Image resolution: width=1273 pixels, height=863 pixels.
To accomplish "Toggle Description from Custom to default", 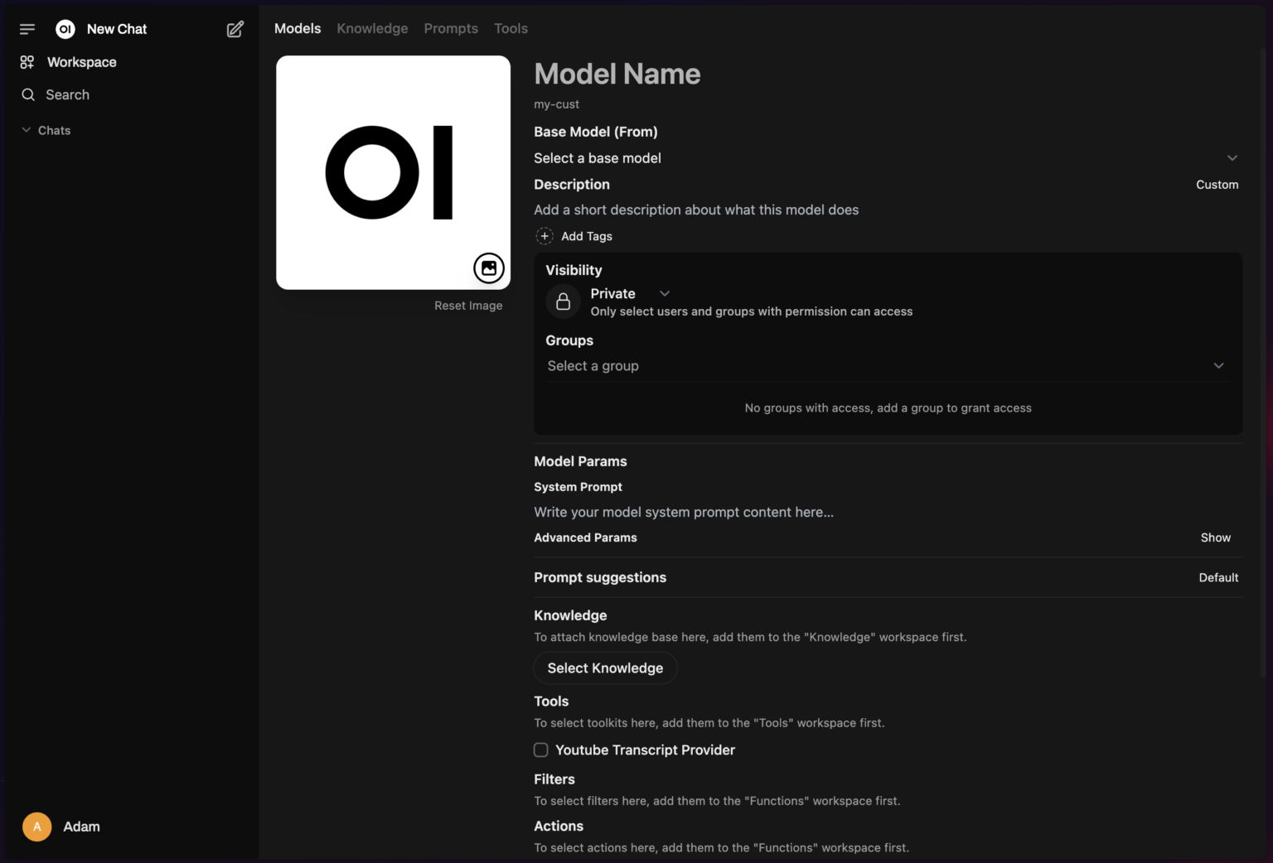I will click(1217, 184).
